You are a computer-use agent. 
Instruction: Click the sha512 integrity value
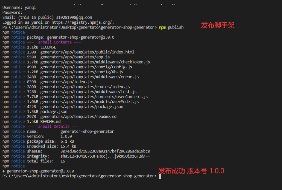click(x=105, y=156)
